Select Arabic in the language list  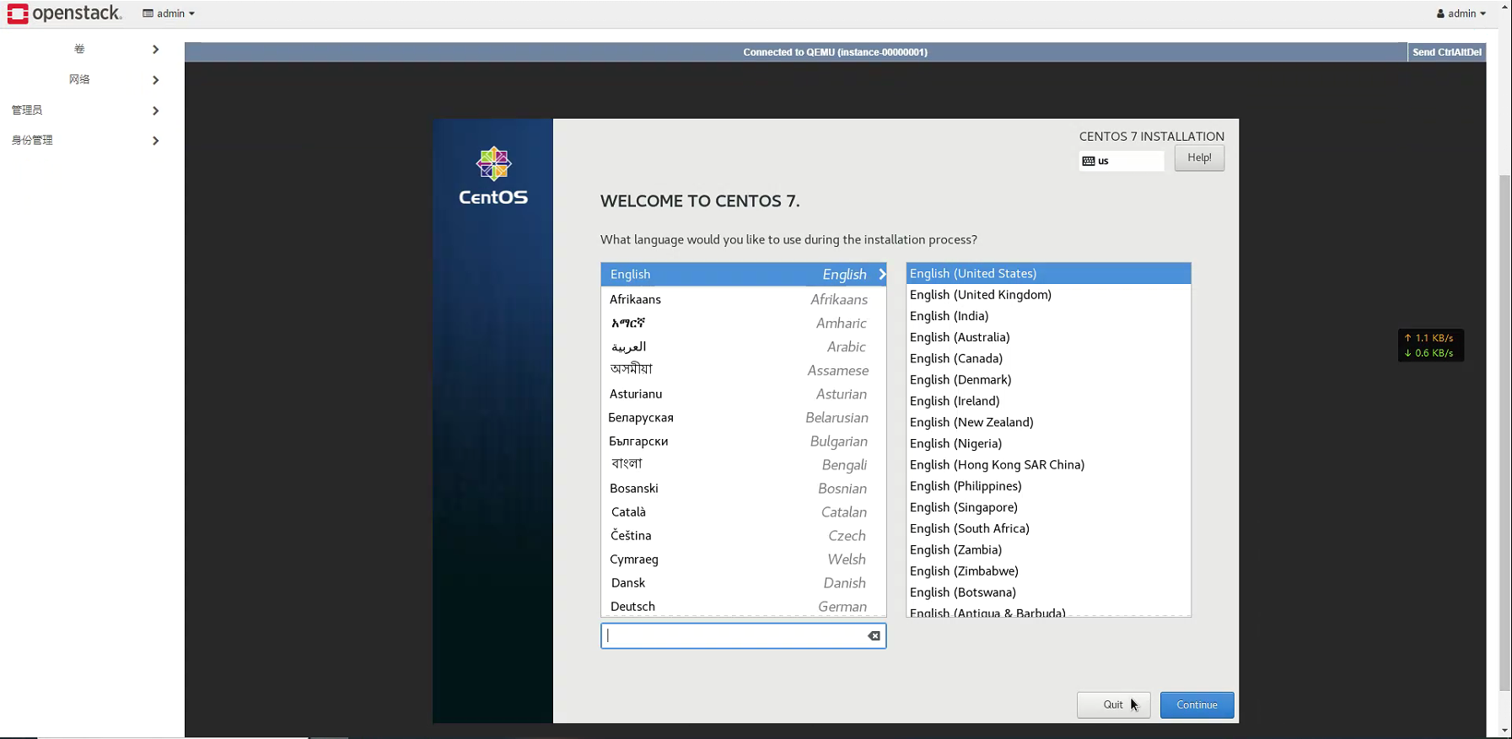(744, 347)
